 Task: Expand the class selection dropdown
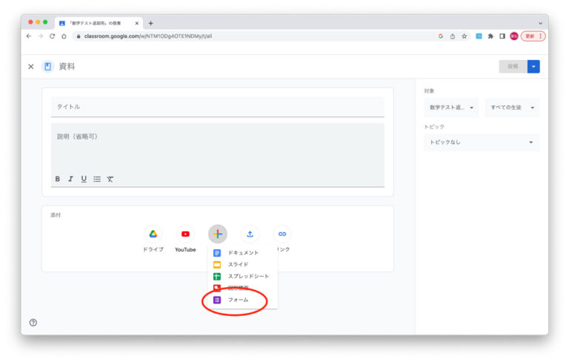451,108
